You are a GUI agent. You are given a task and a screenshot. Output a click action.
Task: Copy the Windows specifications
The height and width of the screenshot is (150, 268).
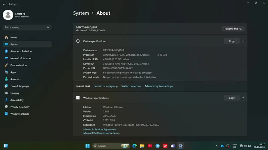tap(231, 98)
